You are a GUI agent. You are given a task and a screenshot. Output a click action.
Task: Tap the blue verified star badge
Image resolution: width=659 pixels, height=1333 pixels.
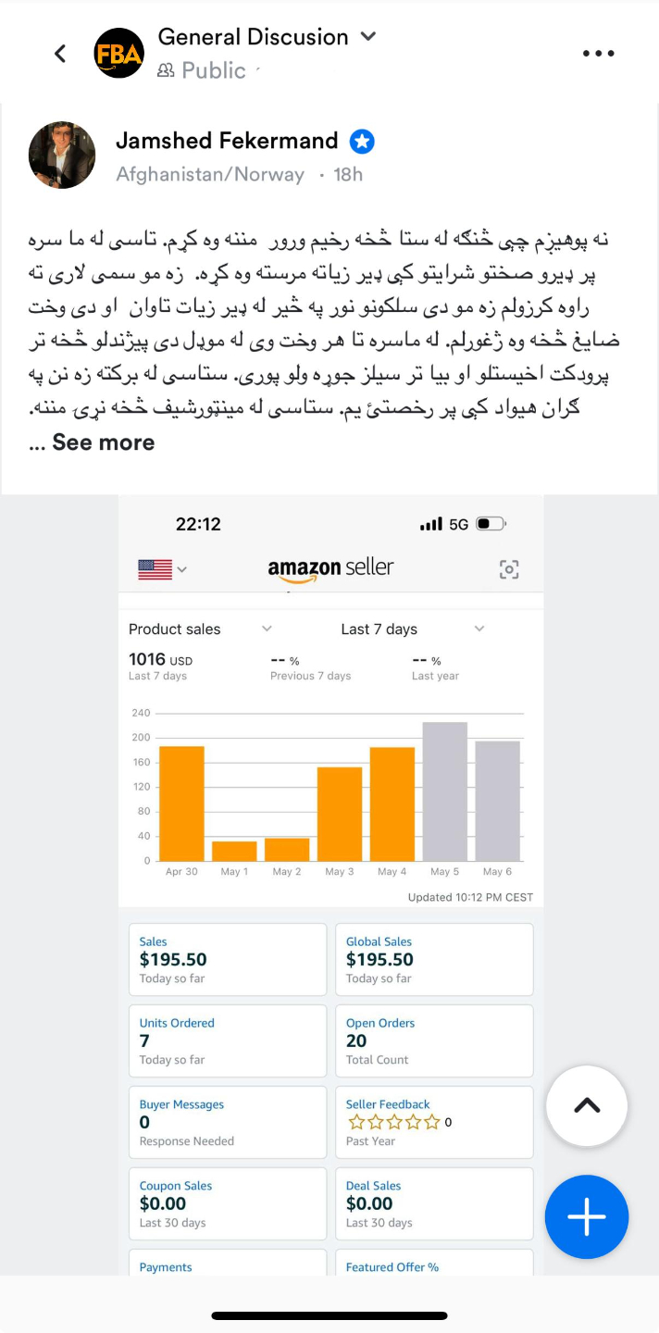tap(362, 142)
